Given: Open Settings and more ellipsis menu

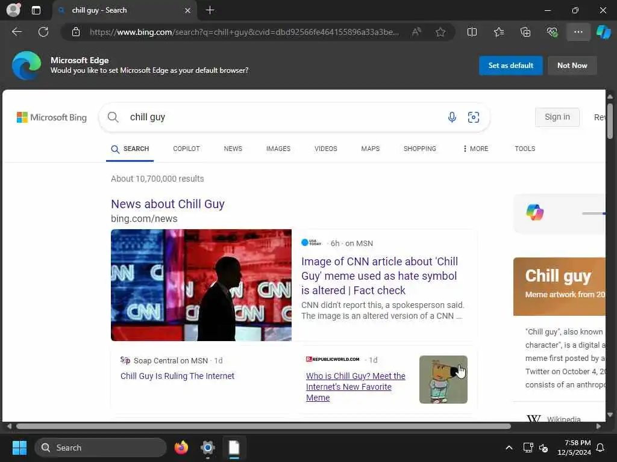Looking at the screenshot, I should click(578, 32).
